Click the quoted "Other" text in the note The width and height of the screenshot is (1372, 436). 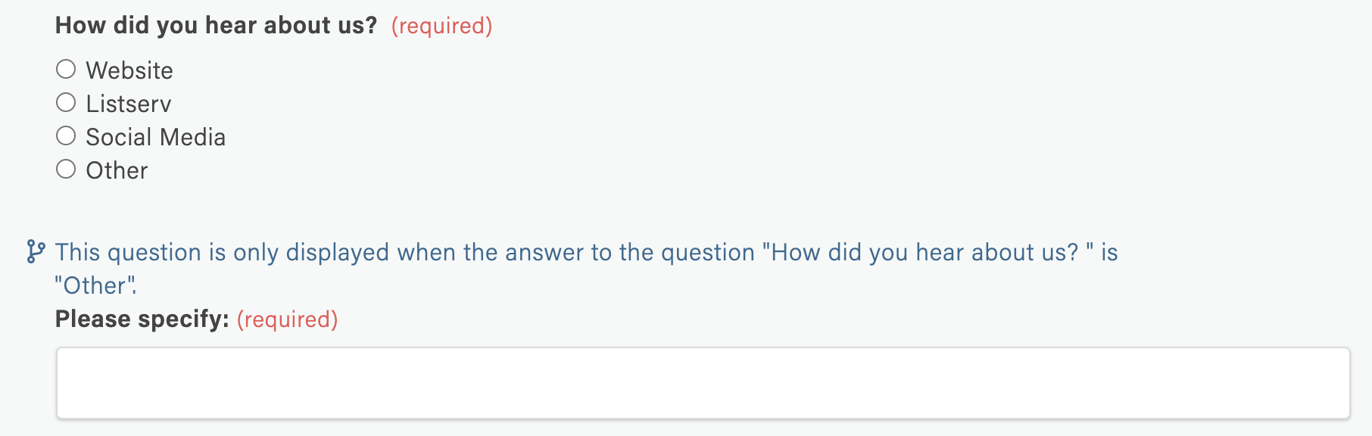coord(94,285)
